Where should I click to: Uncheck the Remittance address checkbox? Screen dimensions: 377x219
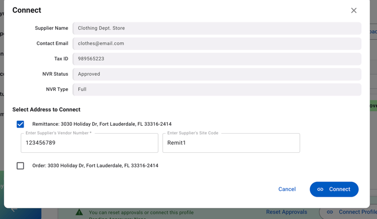(x=20, y=124)
